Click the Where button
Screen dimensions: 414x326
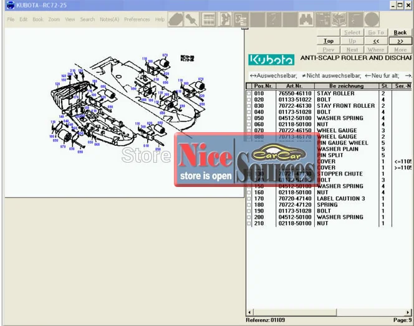[376, 50]
